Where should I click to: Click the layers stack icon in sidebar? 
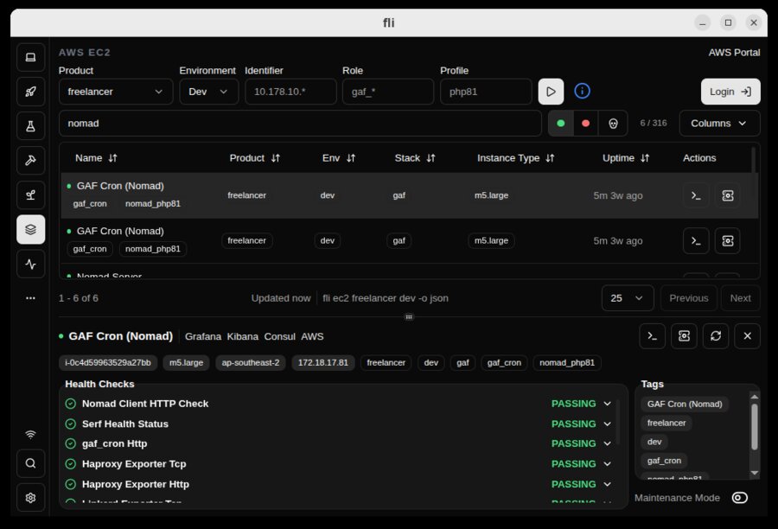(x=30, y=229)
